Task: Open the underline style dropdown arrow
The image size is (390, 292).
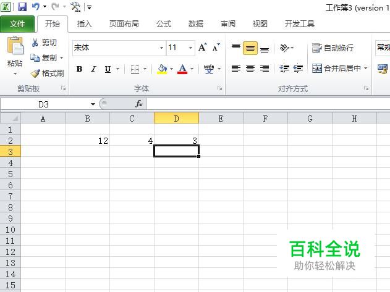Action: coord(118,69)
